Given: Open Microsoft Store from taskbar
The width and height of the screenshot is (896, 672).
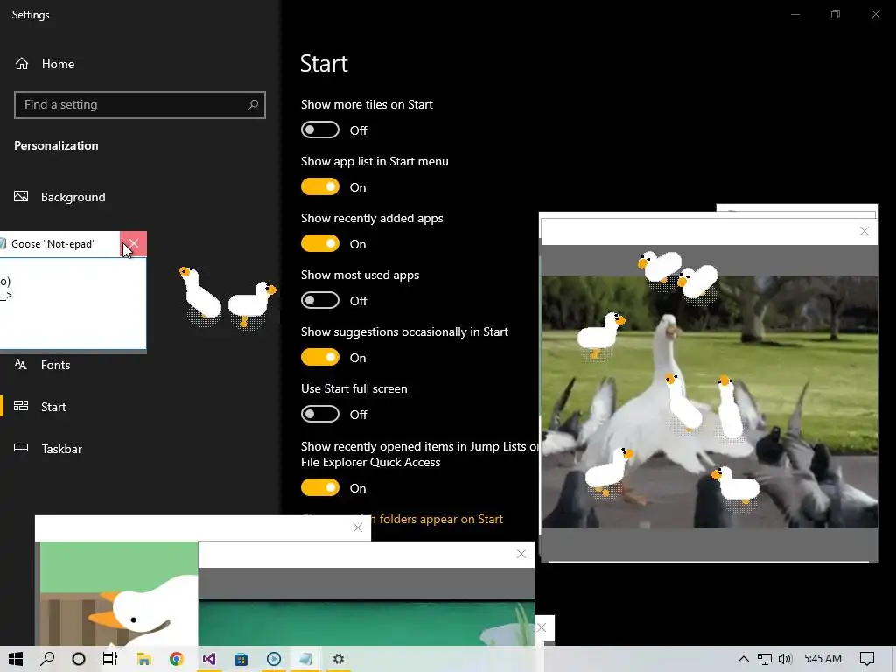Looking at the screenshot, I should tap(241, 659).
